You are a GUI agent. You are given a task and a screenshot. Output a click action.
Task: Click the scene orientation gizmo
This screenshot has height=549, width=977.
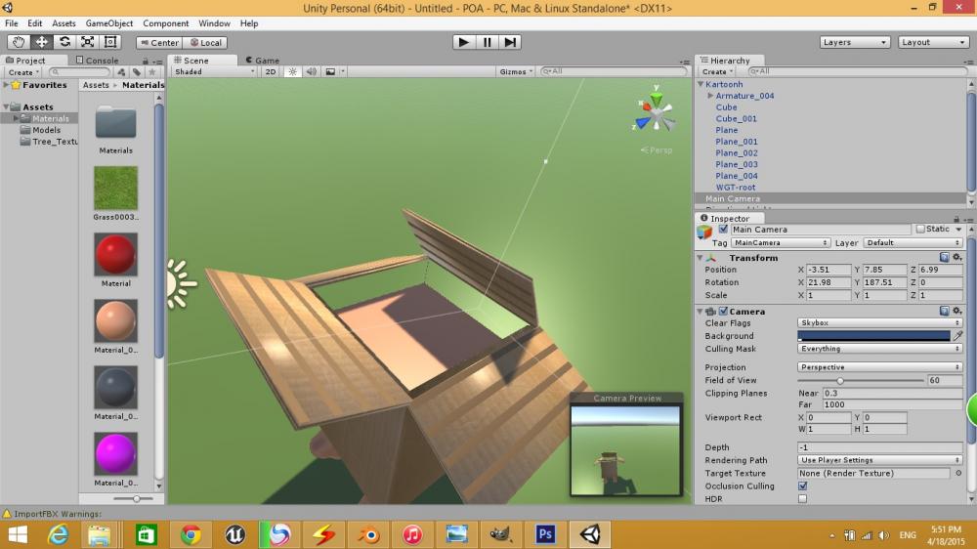[x=656, y=112]
